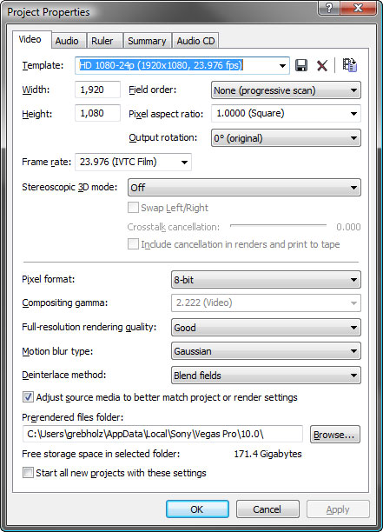Enable Start all new projects with these settings
The height and width of the screenshot is (532, 383).
28,473
